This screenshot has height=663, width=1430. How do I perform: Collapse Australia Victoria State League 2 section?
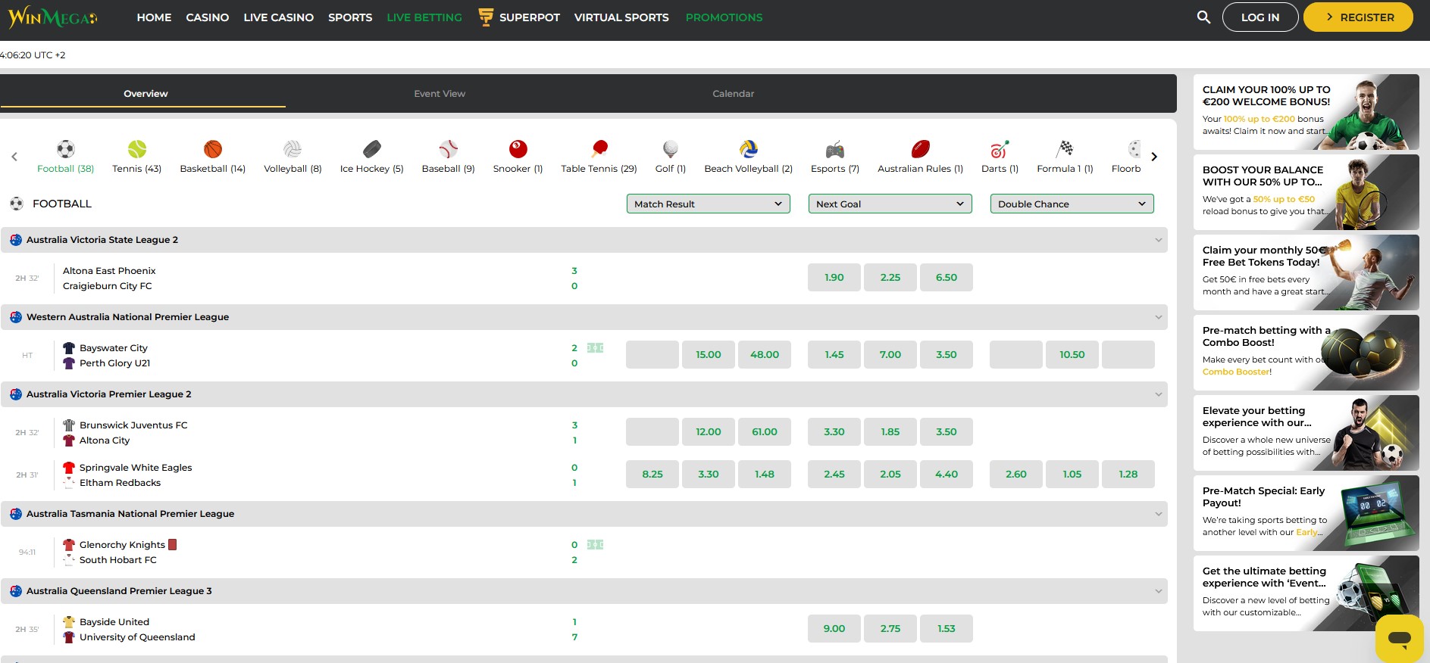click(1158, 240)
